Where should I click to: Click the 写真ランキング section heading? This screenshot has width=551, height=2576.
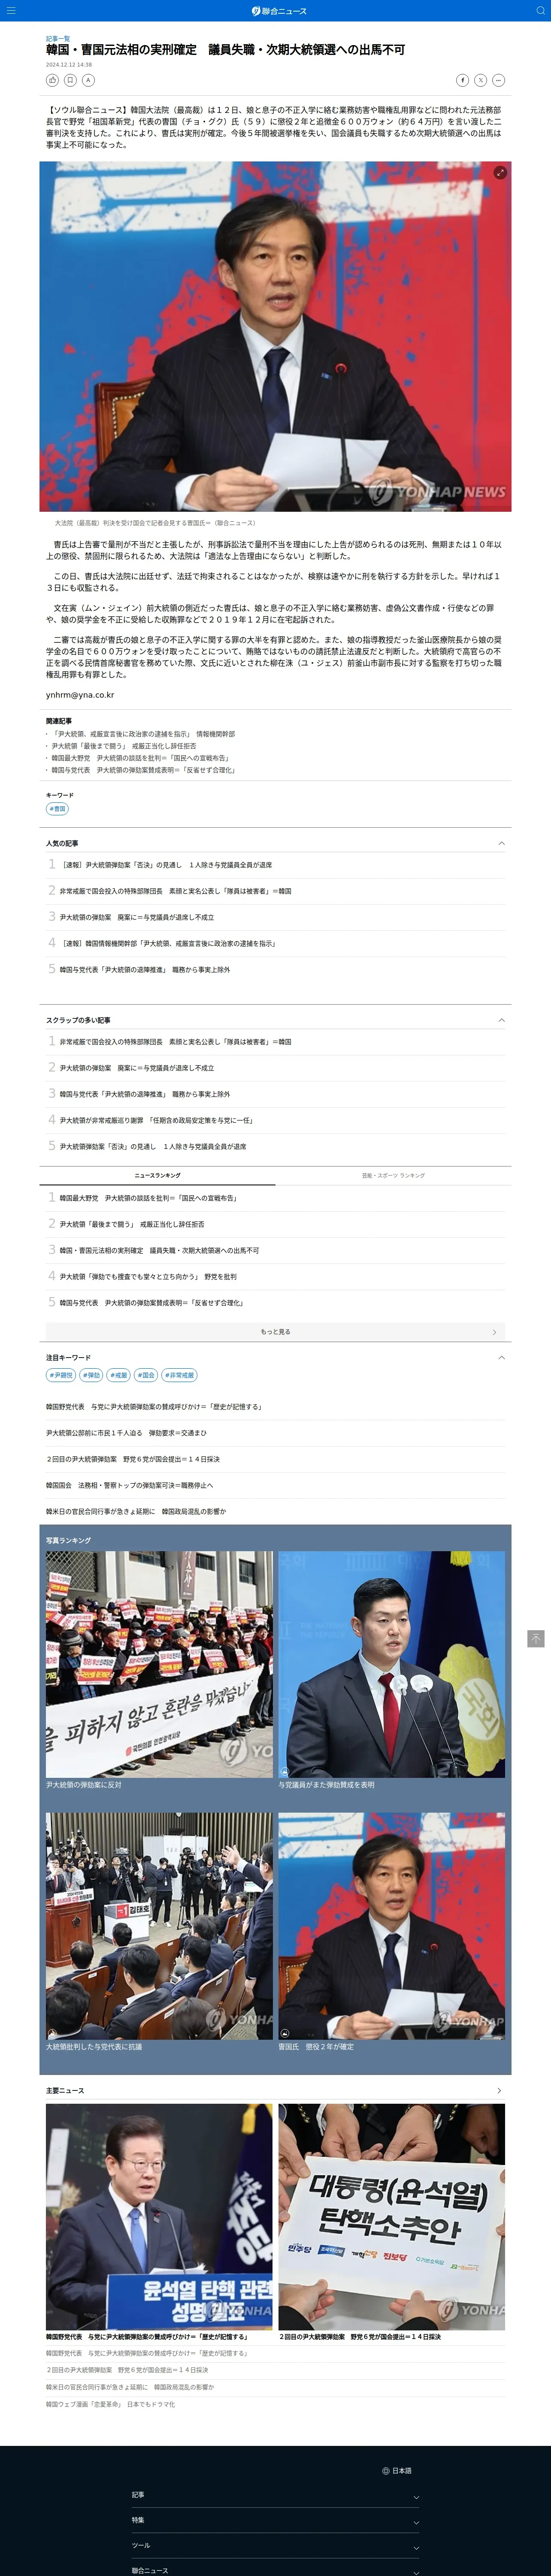pyautogui.click(x=68, y=1540)
